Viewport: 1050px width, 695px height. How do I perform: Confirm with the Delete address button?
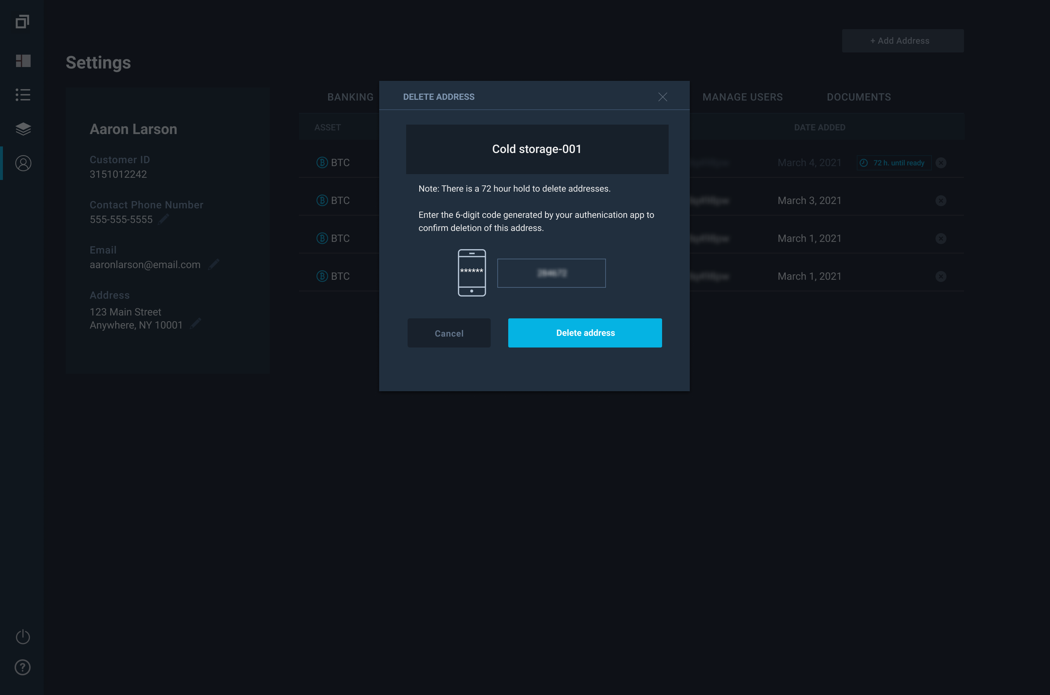[x=585, y=333]
